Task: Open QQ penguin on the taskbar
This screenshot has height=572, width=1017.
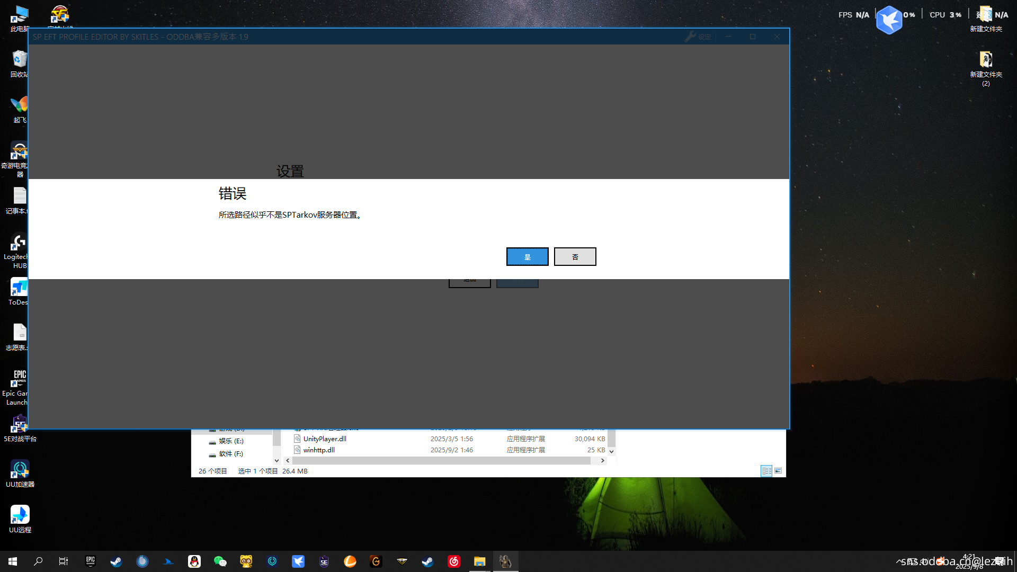Action: click(194, 561)
